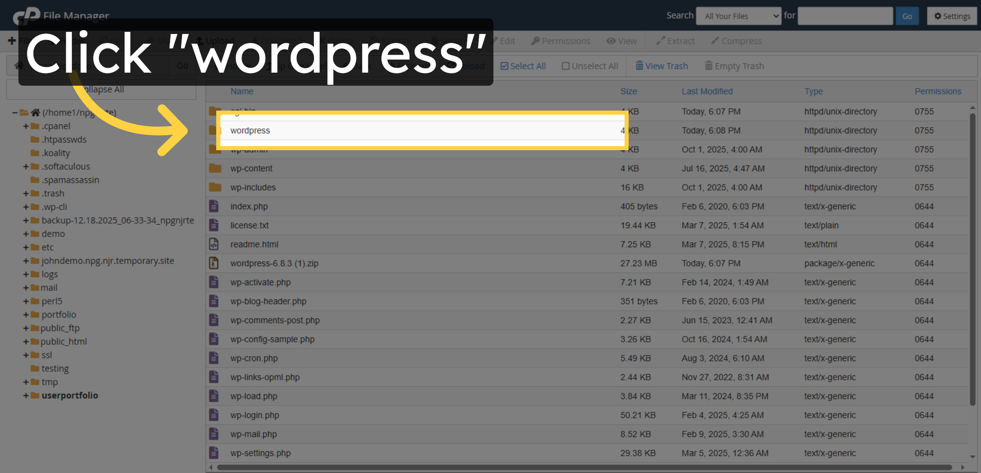This screenshot has width=981, height=473.
Task: Select the Extract tool
Action: point(675,41)
